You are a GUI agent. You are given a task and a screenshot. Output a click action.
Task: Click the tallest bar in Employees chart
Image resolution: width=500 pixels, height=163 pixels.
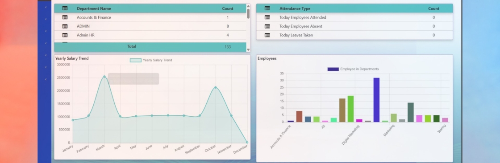(x=376, y=100)
